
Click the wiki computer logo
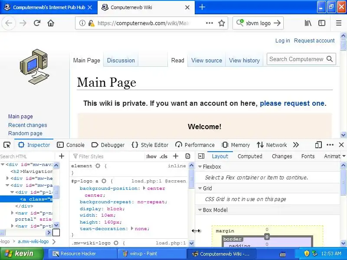pos(34,67)
